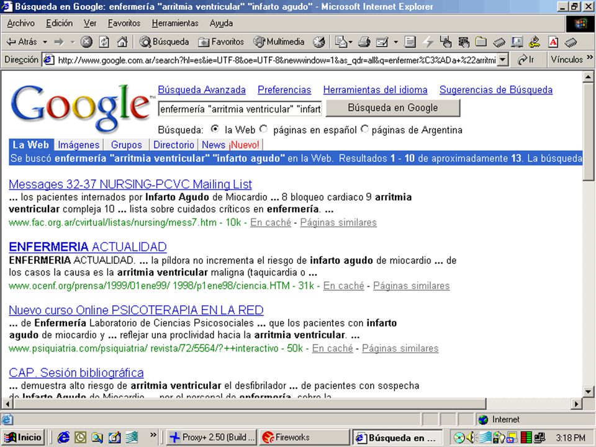Open the Búsqueda search pane
This screenshot has height=447, width=596.
[164, 42]
